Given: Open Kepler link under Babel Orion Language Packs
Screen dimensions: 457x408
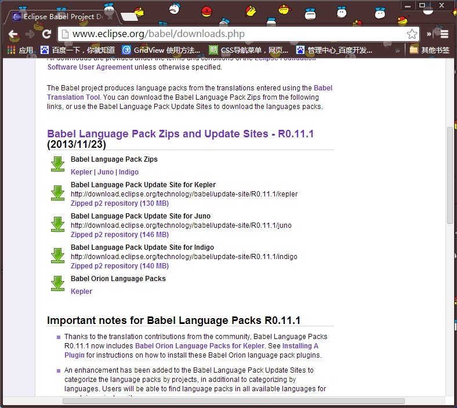Looking at the screenshot, I should (81, 292).
